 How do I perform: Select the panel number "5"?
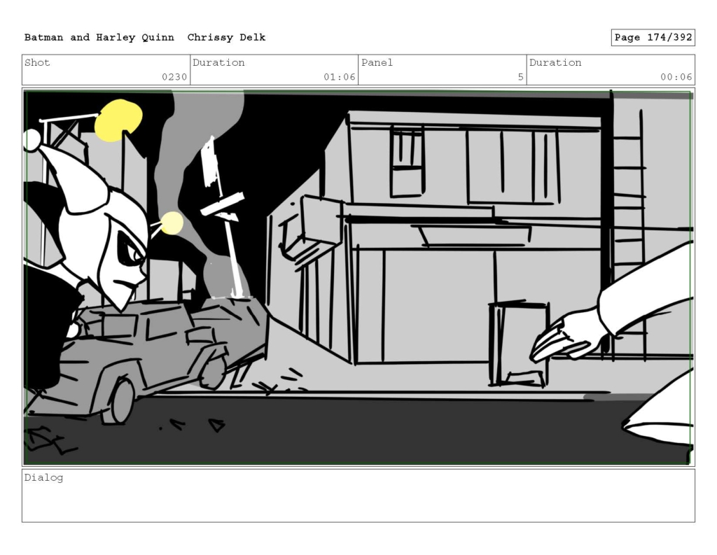520,77
